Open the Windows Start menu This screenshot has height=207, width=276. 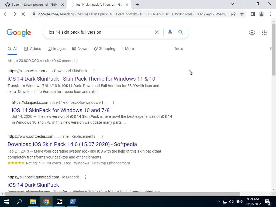pos(6,202)
